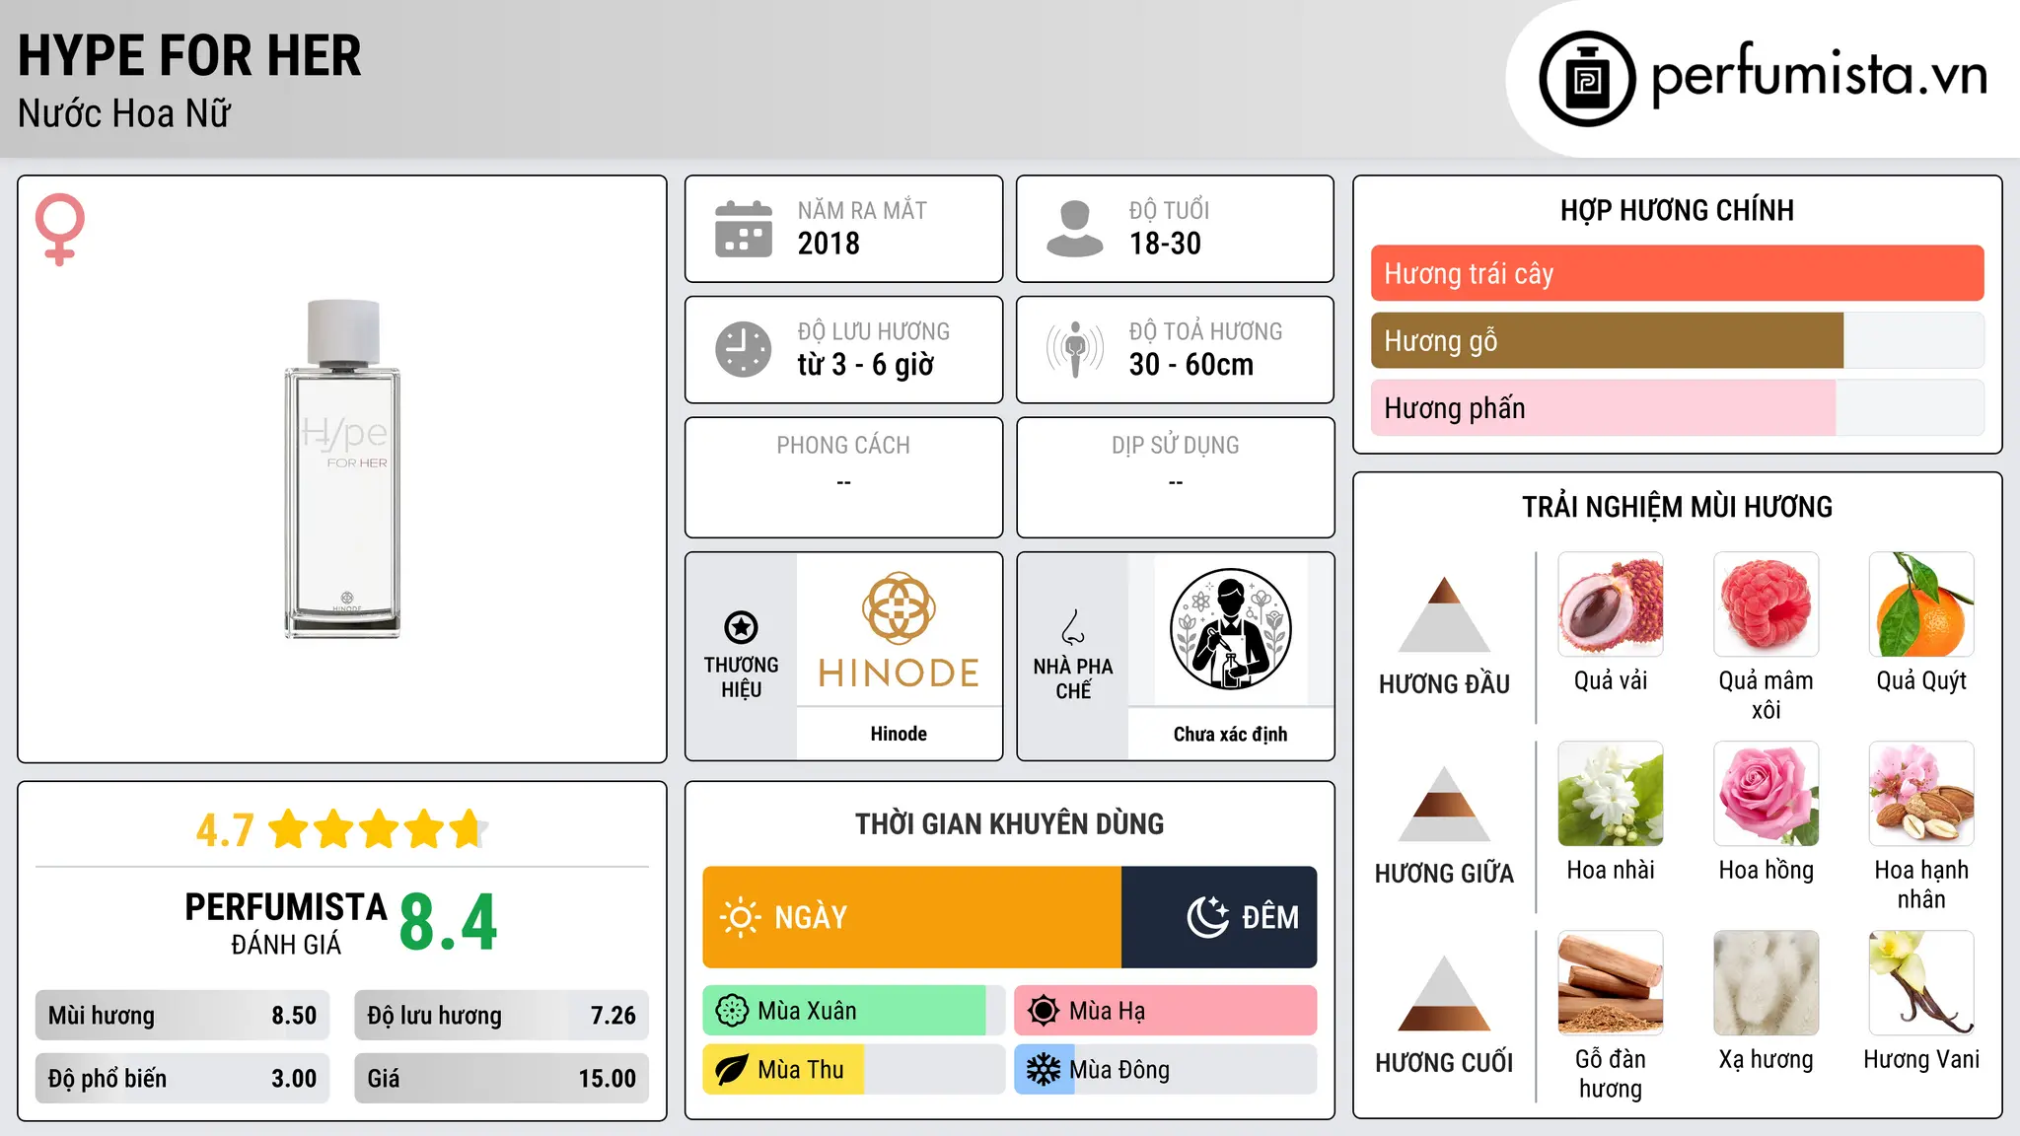Screen dimensions: 2020x1136
Task: Click the Mùi hương 8.50 score row
Action: 182,1016
